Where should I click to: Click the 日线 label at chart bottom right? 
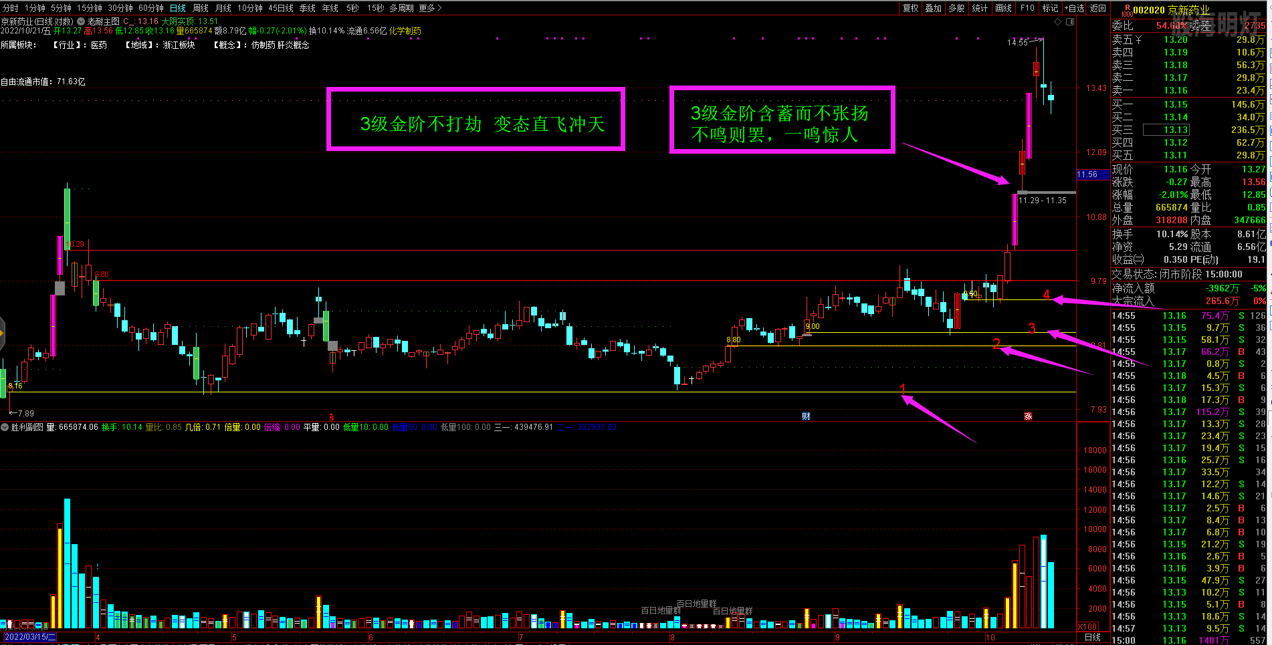(1093, 637)
